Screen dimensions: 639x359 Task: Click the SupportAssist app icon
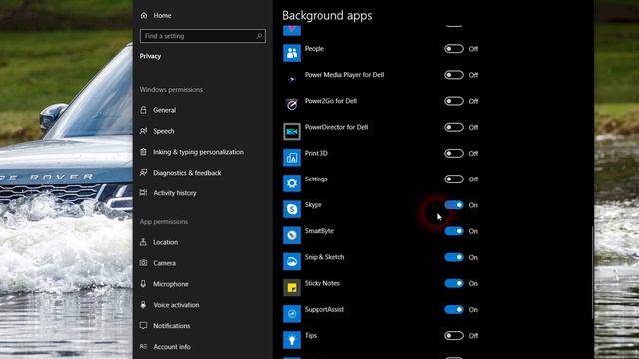[292, 313]
